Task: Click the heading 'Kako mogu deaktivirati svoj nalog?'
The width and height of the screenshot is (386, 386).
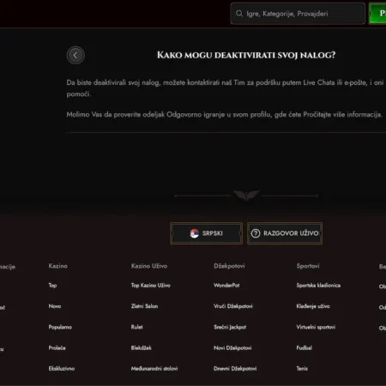Action: (x=246, y=55)
